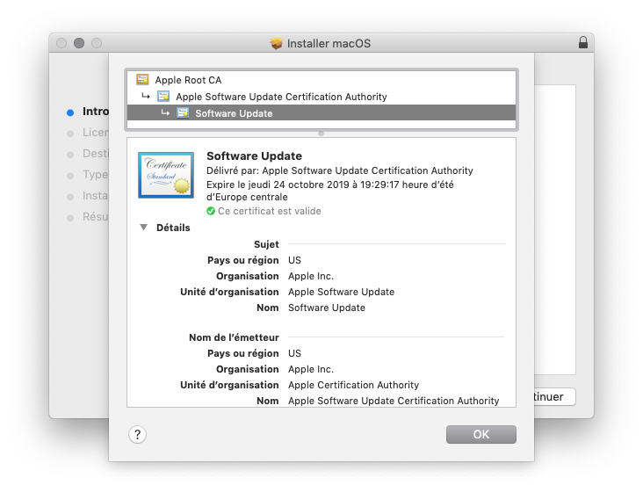Click the intermediate Certification Authority certificate icon

(x=163, y=97)
